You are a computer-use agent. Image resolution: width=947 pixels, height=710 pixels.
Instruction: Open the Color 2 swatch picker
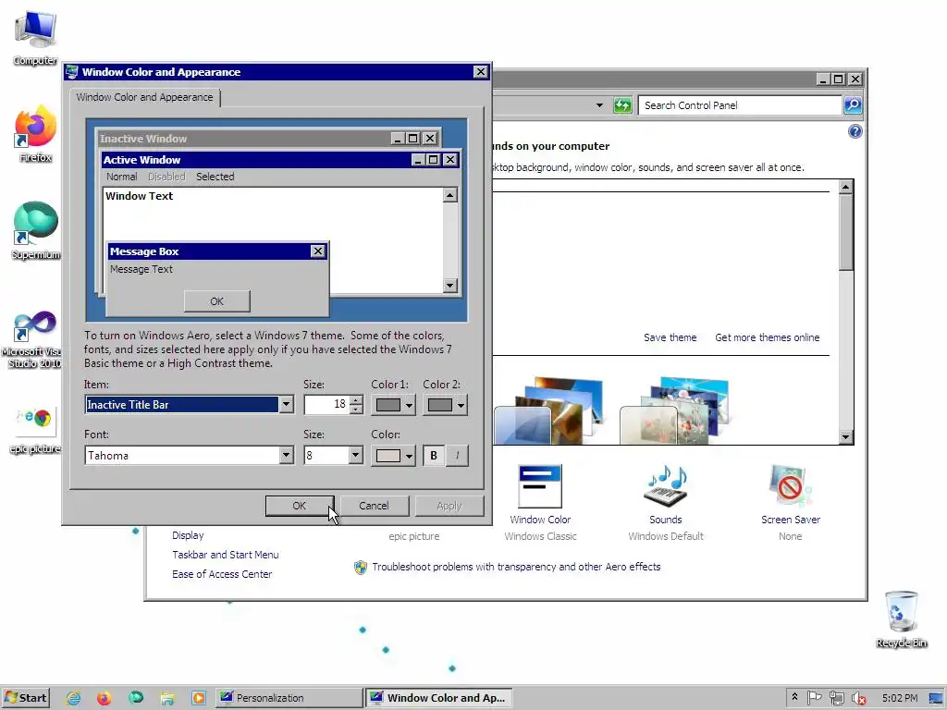445,405
